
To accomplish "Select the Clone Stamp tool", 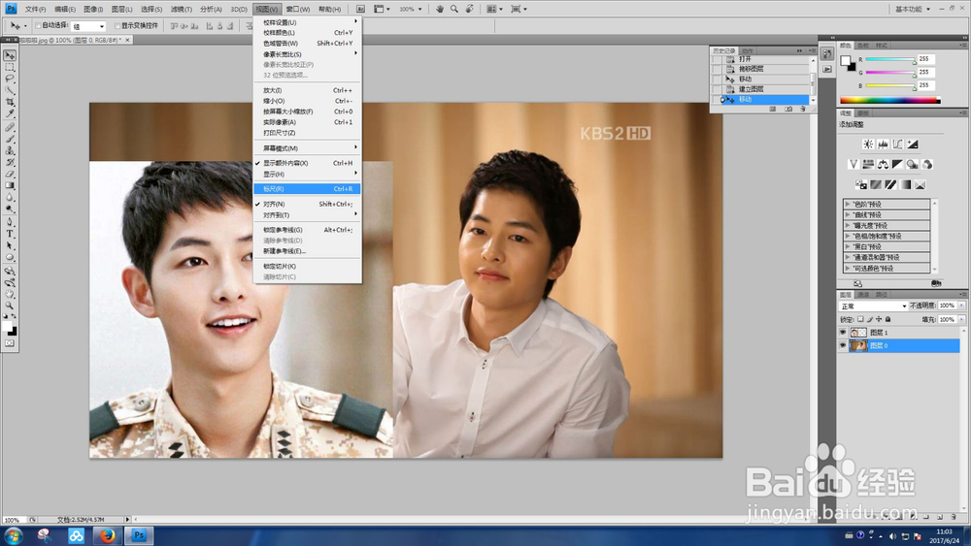I will 10,151.
